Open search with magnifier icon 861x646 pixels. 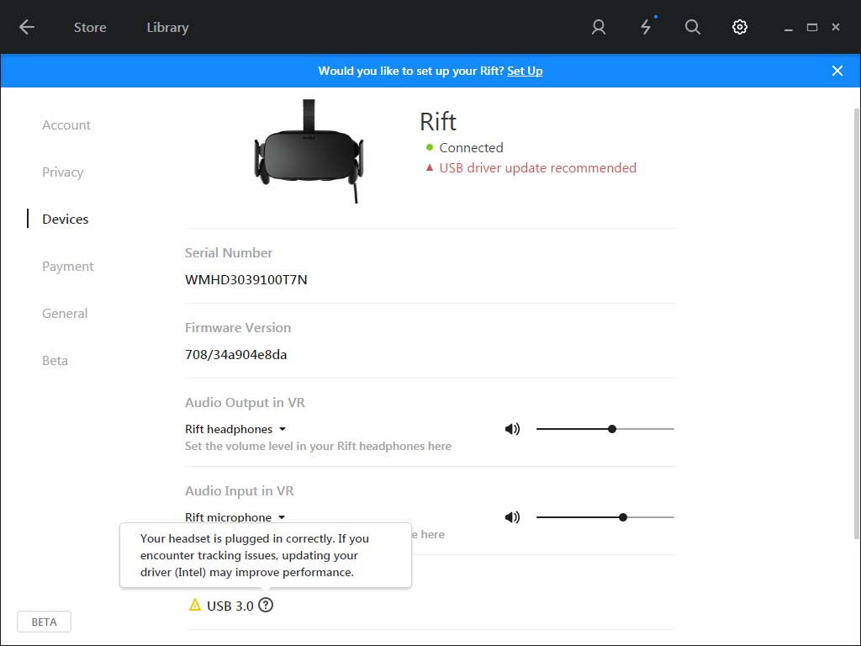coord(693,27)
